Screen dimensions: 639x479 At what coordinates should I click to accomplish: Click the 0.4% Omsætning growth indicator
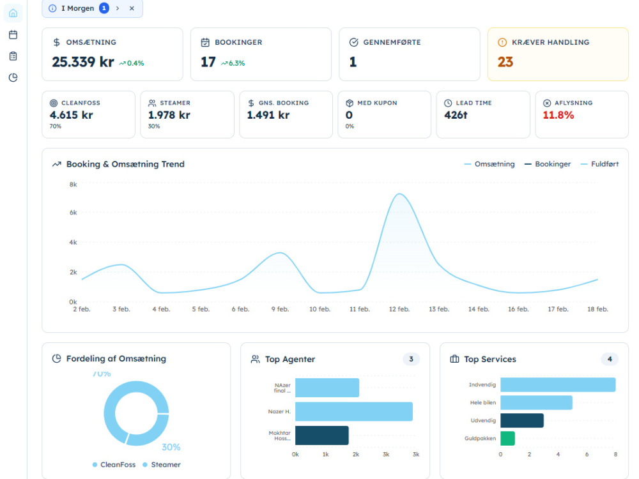coord(132,63)
